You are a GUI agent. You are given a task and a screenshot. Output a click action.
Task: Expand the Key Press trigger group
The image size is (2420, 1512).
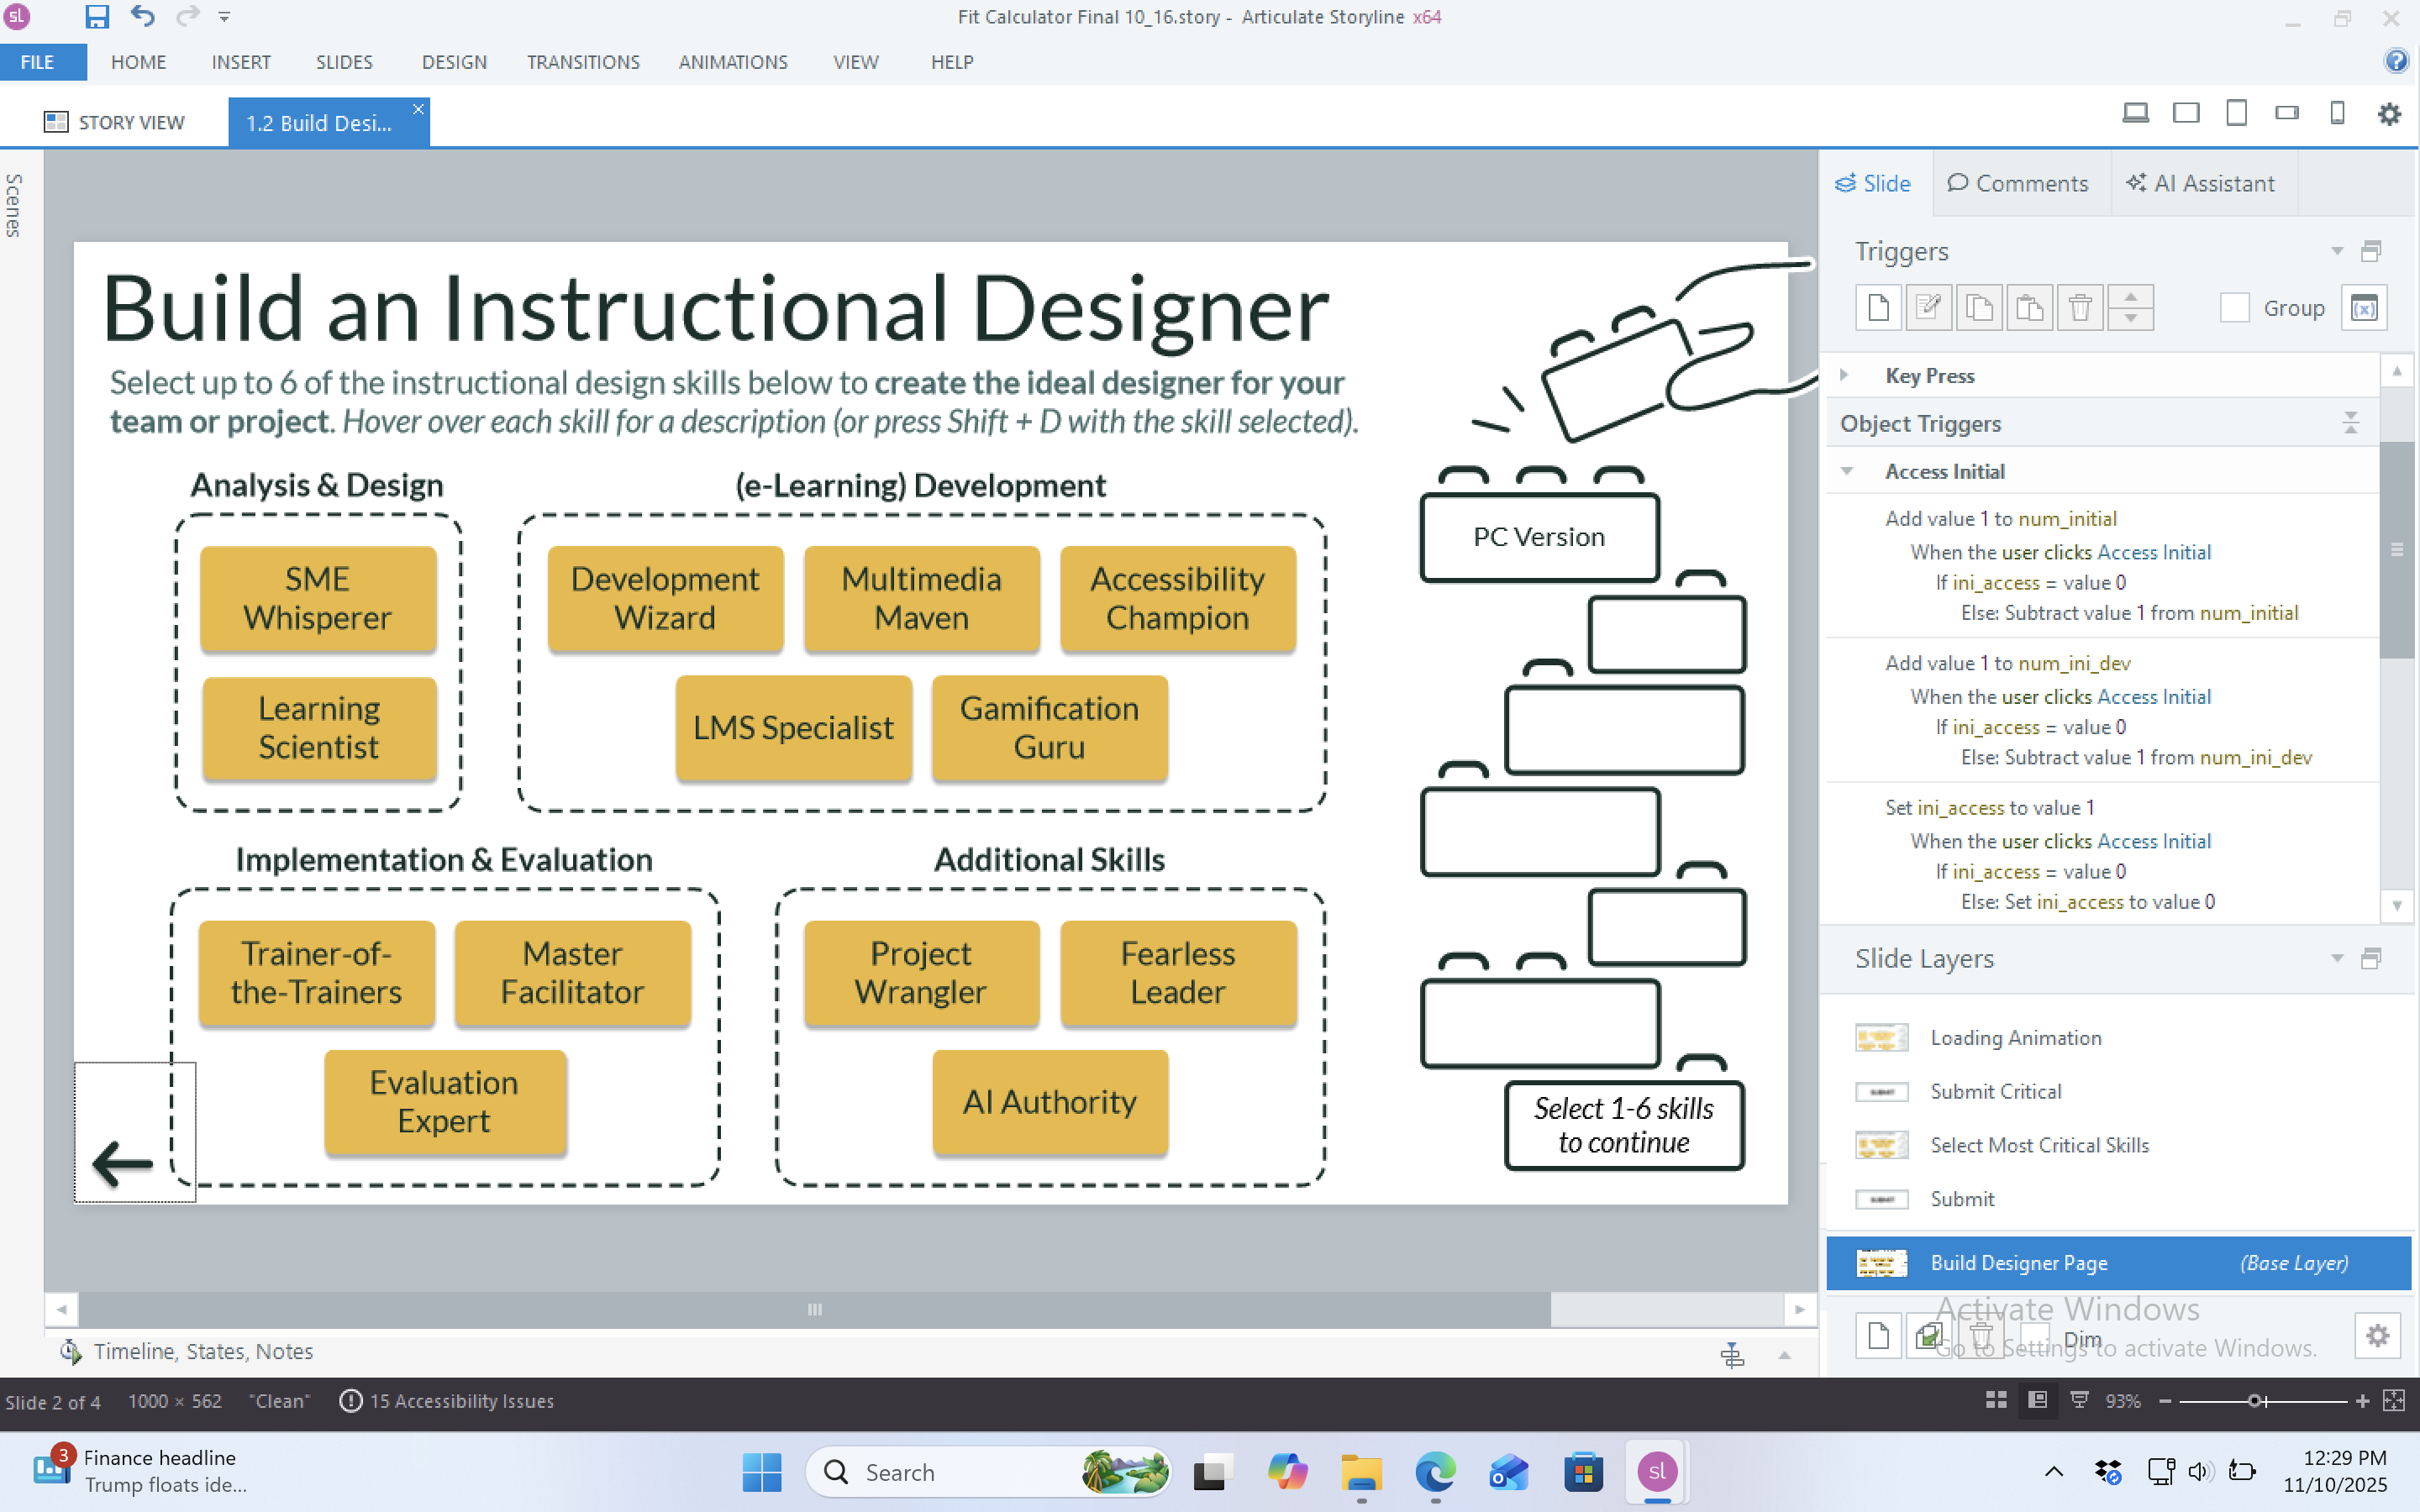point(1844,375)
